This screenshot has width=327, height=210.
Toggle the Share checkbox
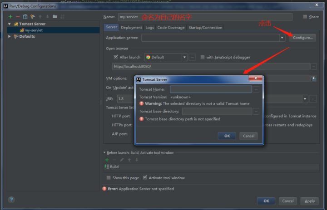pyautogui.click(x=305, y=17)
